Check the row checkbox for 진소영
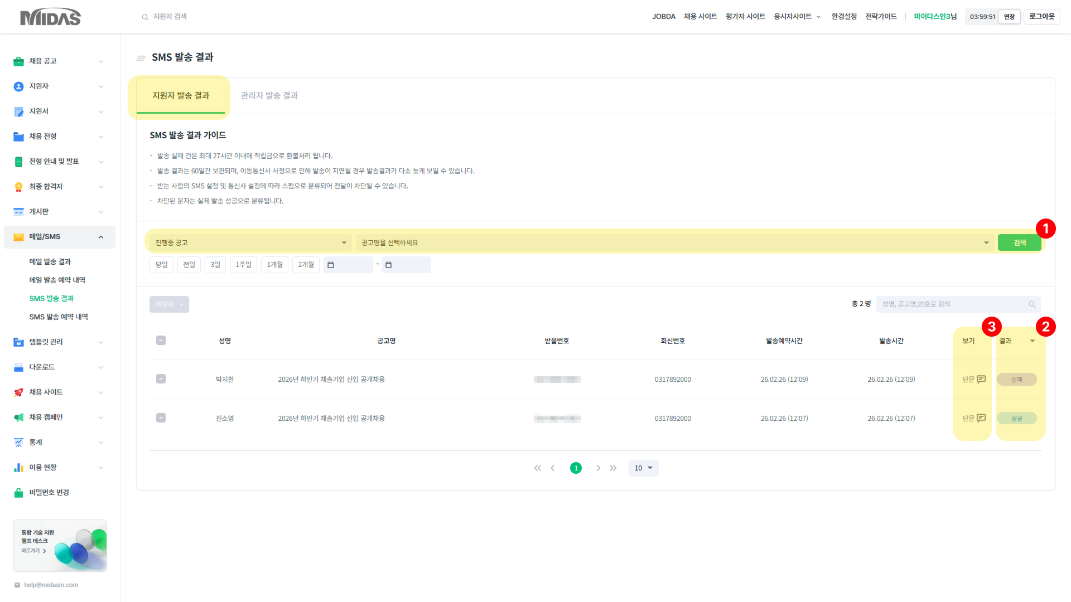The width and height of the screenshot is (1071, 602). pos(161,418)
